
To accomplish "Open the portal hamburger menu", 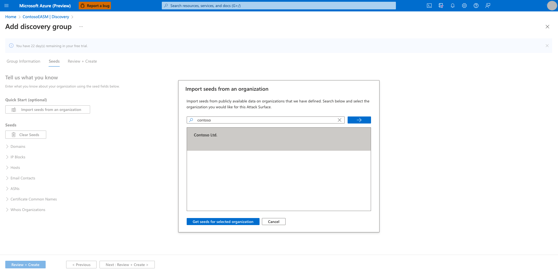I will pos(6,6).
